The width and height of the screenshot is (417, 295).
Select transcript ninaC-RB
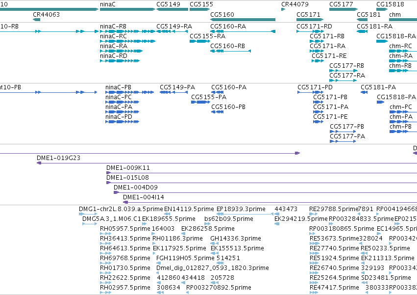point(128,31)
